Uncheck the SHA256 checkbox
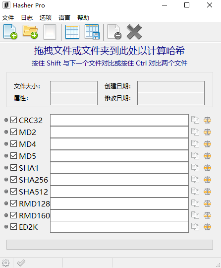Screen dimensions: 221x268 (13, 180)
